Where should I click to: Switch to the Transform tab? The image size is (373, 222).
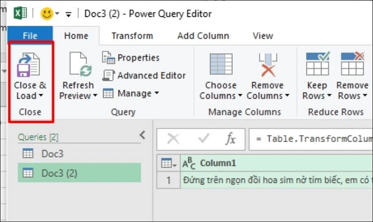132,36
